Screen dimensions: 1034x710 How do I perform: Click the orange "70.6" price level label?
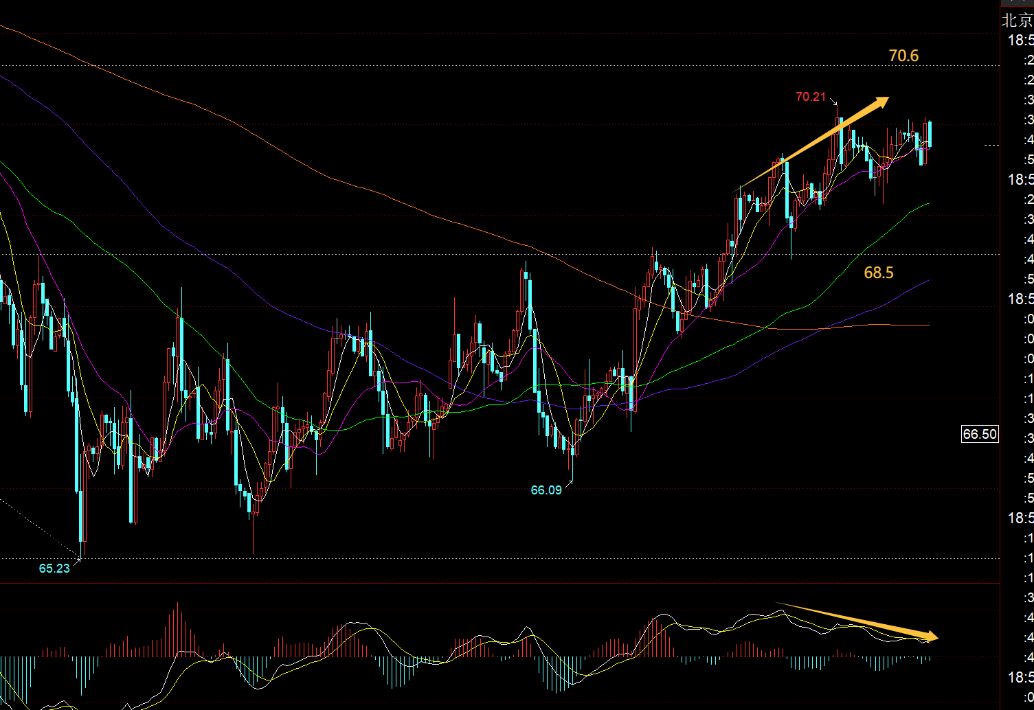tap(903, 56)
